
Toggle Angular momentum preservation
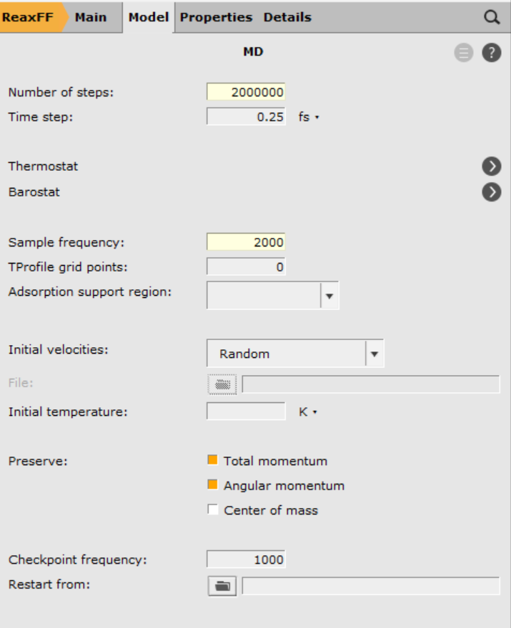pos(212,485)
